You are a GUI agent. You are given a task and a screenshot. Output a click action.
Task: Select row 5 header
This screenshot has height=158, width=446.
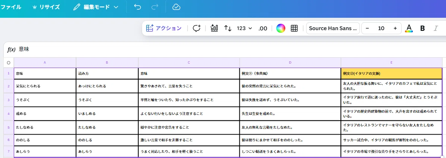9,128
